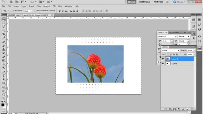Open the Auto leading dropdown
The height and width of the screenshot is (114, 203).
[188, 41]
